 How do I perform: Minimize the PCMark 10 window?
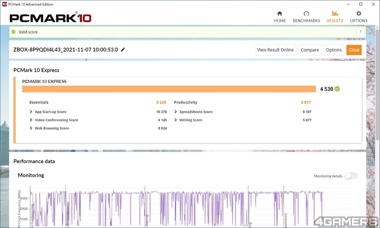(348, 4)
